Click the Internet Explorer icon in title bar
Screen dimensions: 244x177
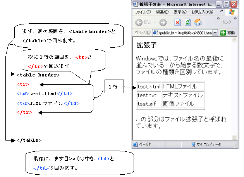pos(136,4)
